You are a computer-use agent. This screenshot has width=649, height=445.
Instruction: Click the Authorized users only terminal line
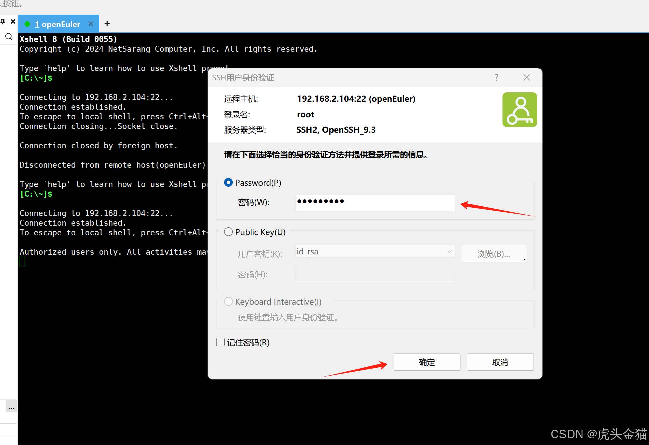[114, 252]
